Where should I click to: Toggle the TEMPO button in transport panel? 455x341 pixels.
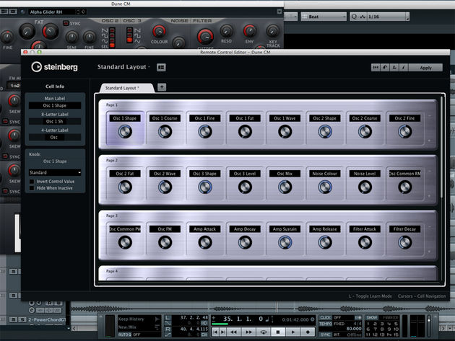326,324
